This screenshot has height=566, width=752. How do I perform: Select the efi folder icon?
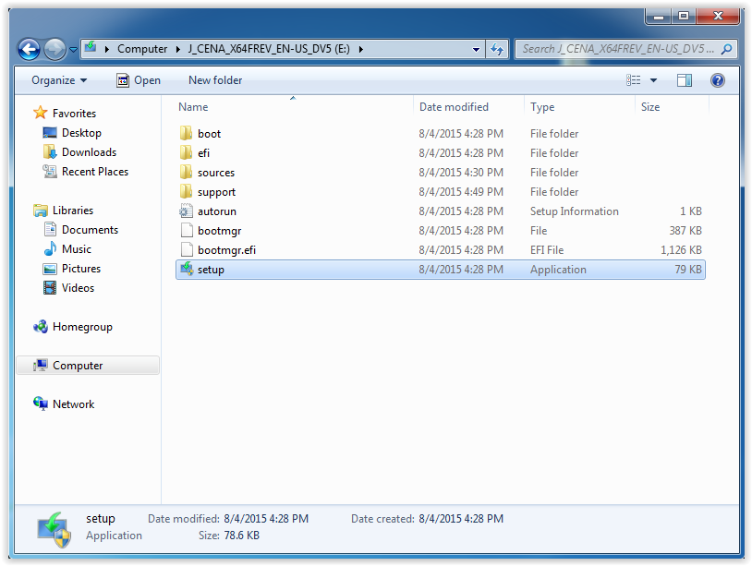[186, 153]
